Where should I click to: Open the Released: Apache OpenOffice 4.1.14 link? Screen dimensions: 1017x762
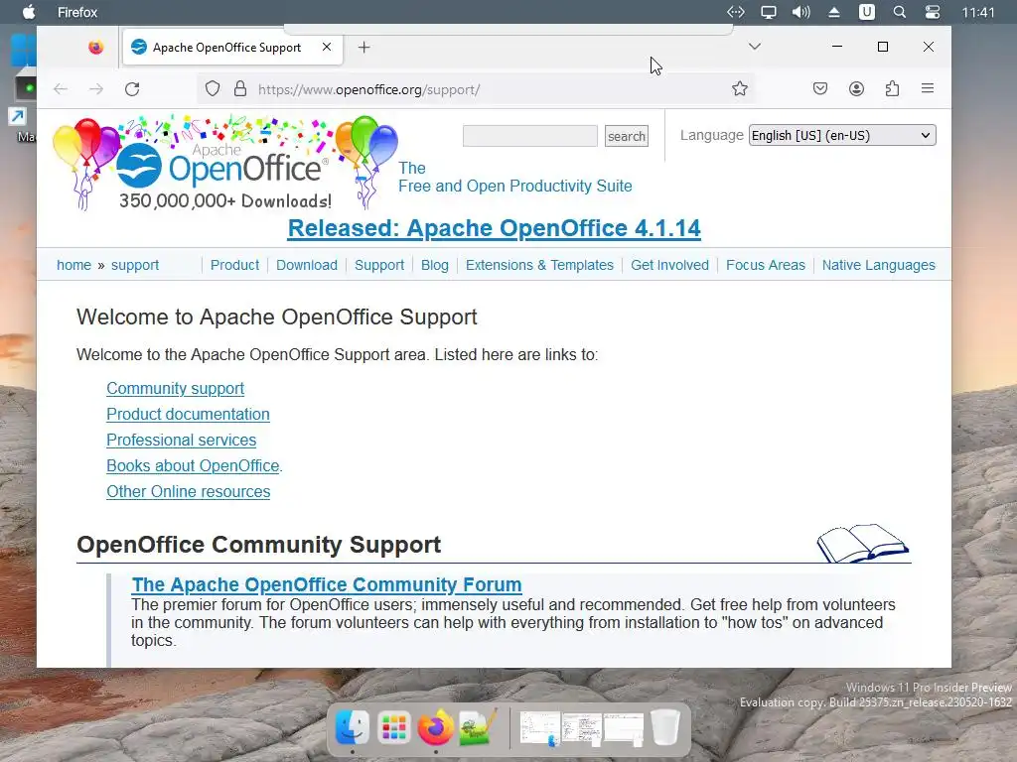[x=495, y=228]
